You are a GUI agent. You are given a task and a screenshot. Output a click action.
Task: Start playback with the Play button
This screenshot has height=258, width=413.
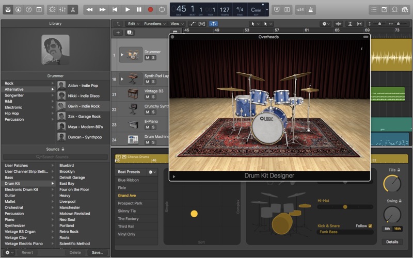(128, 10)
